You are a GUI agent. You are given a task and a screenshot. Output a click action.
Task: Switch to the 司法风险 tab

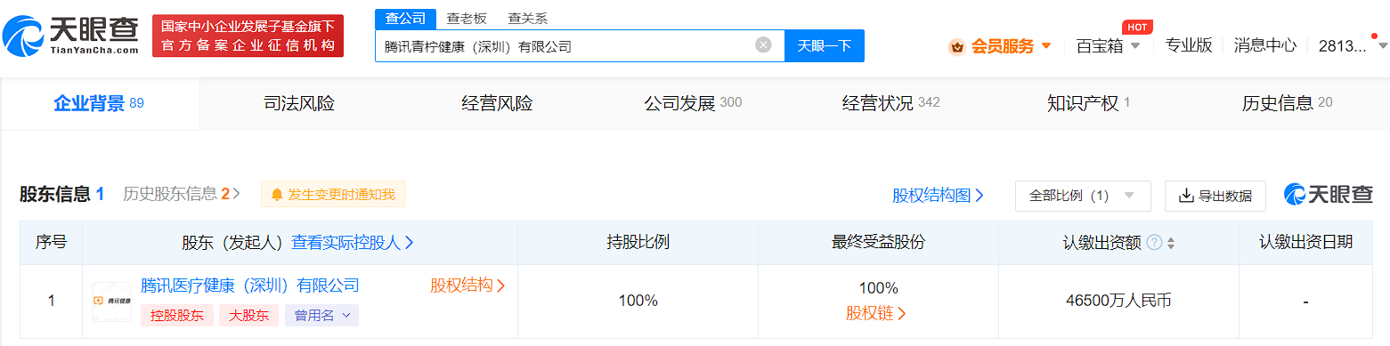299,103
